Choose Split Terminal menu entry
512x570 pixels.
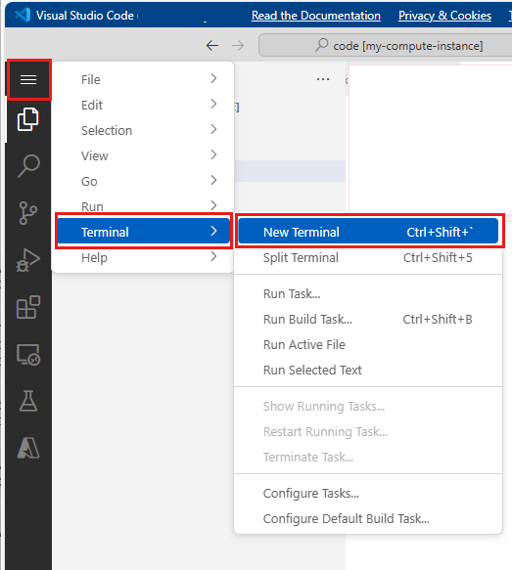pos(368,257)
